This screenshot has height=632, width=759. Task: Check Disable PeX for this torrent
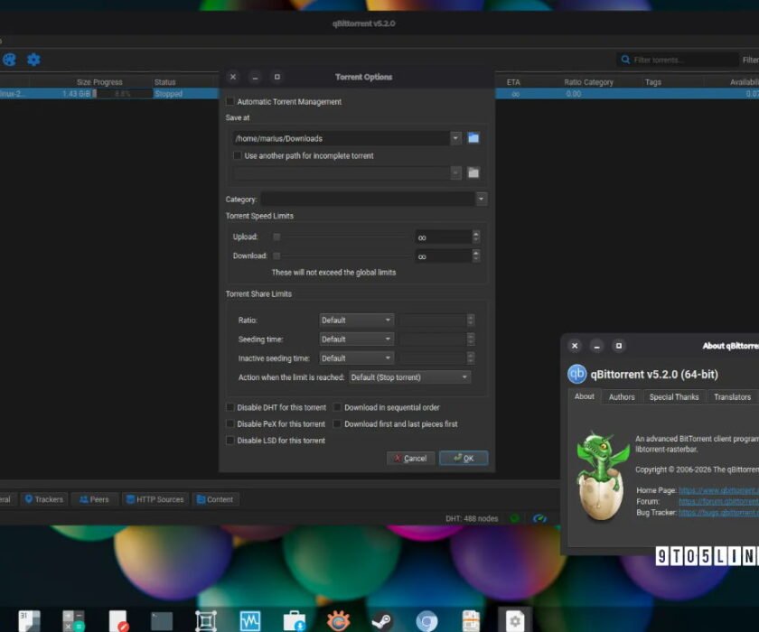pos(230,423)
